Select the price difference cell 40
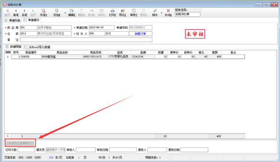This screenshot has height=162, width=280. click(201, 57)
